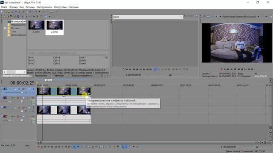This screenshot has height=153, width=273.
Task: Open Views dropdown in Project Media toolbar
Action: (49, 17)
